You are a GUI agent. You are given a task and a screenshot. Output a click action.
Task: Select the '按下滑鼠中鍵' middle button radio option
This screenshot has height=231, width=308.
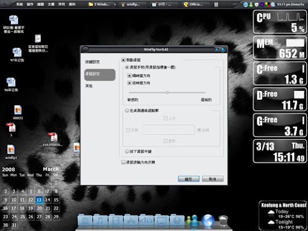(127, 152)
